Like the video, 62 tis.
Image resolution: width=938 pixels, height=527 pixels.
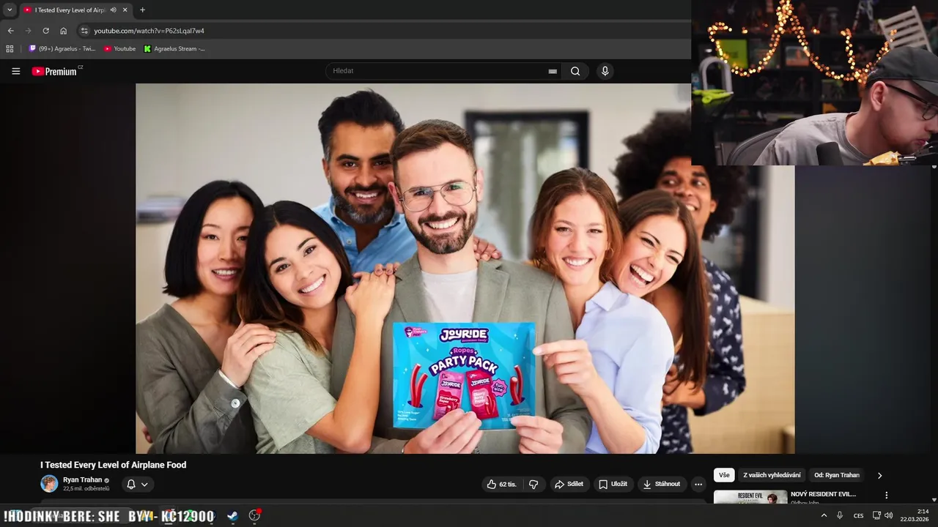502,484
